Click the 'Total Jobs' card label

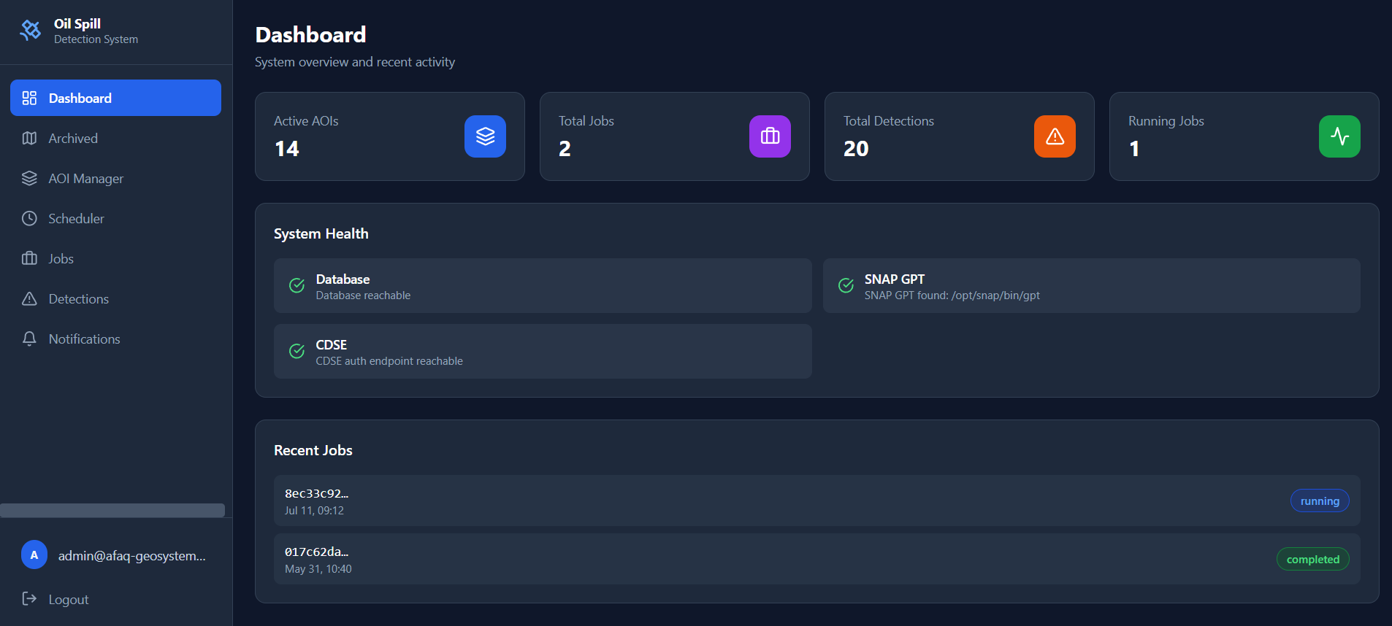coord(586,121)
